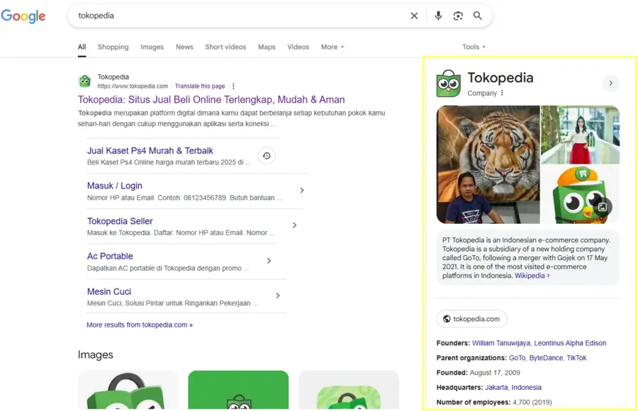Open middle green background image result
Viewport: 638px width, 411px height.
238,390
